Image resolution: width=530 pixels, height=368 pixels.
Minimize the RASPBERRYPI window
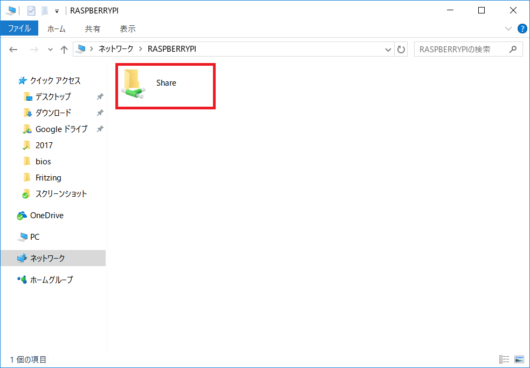coord(450,10)
